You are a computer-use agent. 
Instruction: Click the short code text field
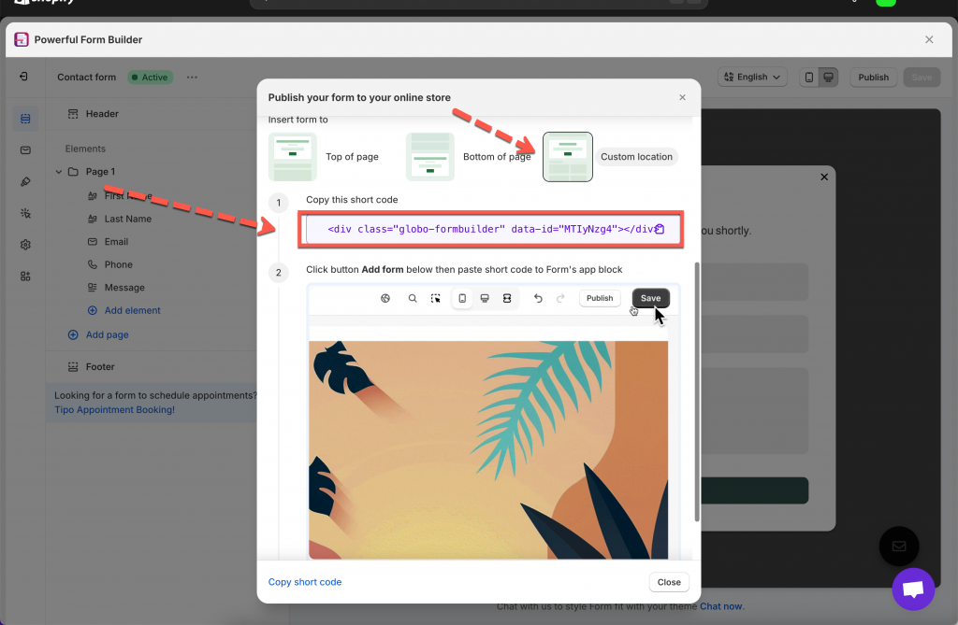[477, 229]
